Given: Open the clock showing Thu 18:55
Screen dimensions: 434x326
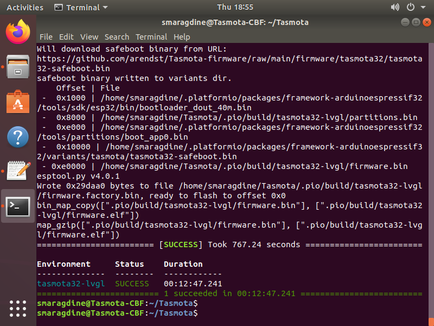Looking at the screenshot, I should [x=235, y=7].
